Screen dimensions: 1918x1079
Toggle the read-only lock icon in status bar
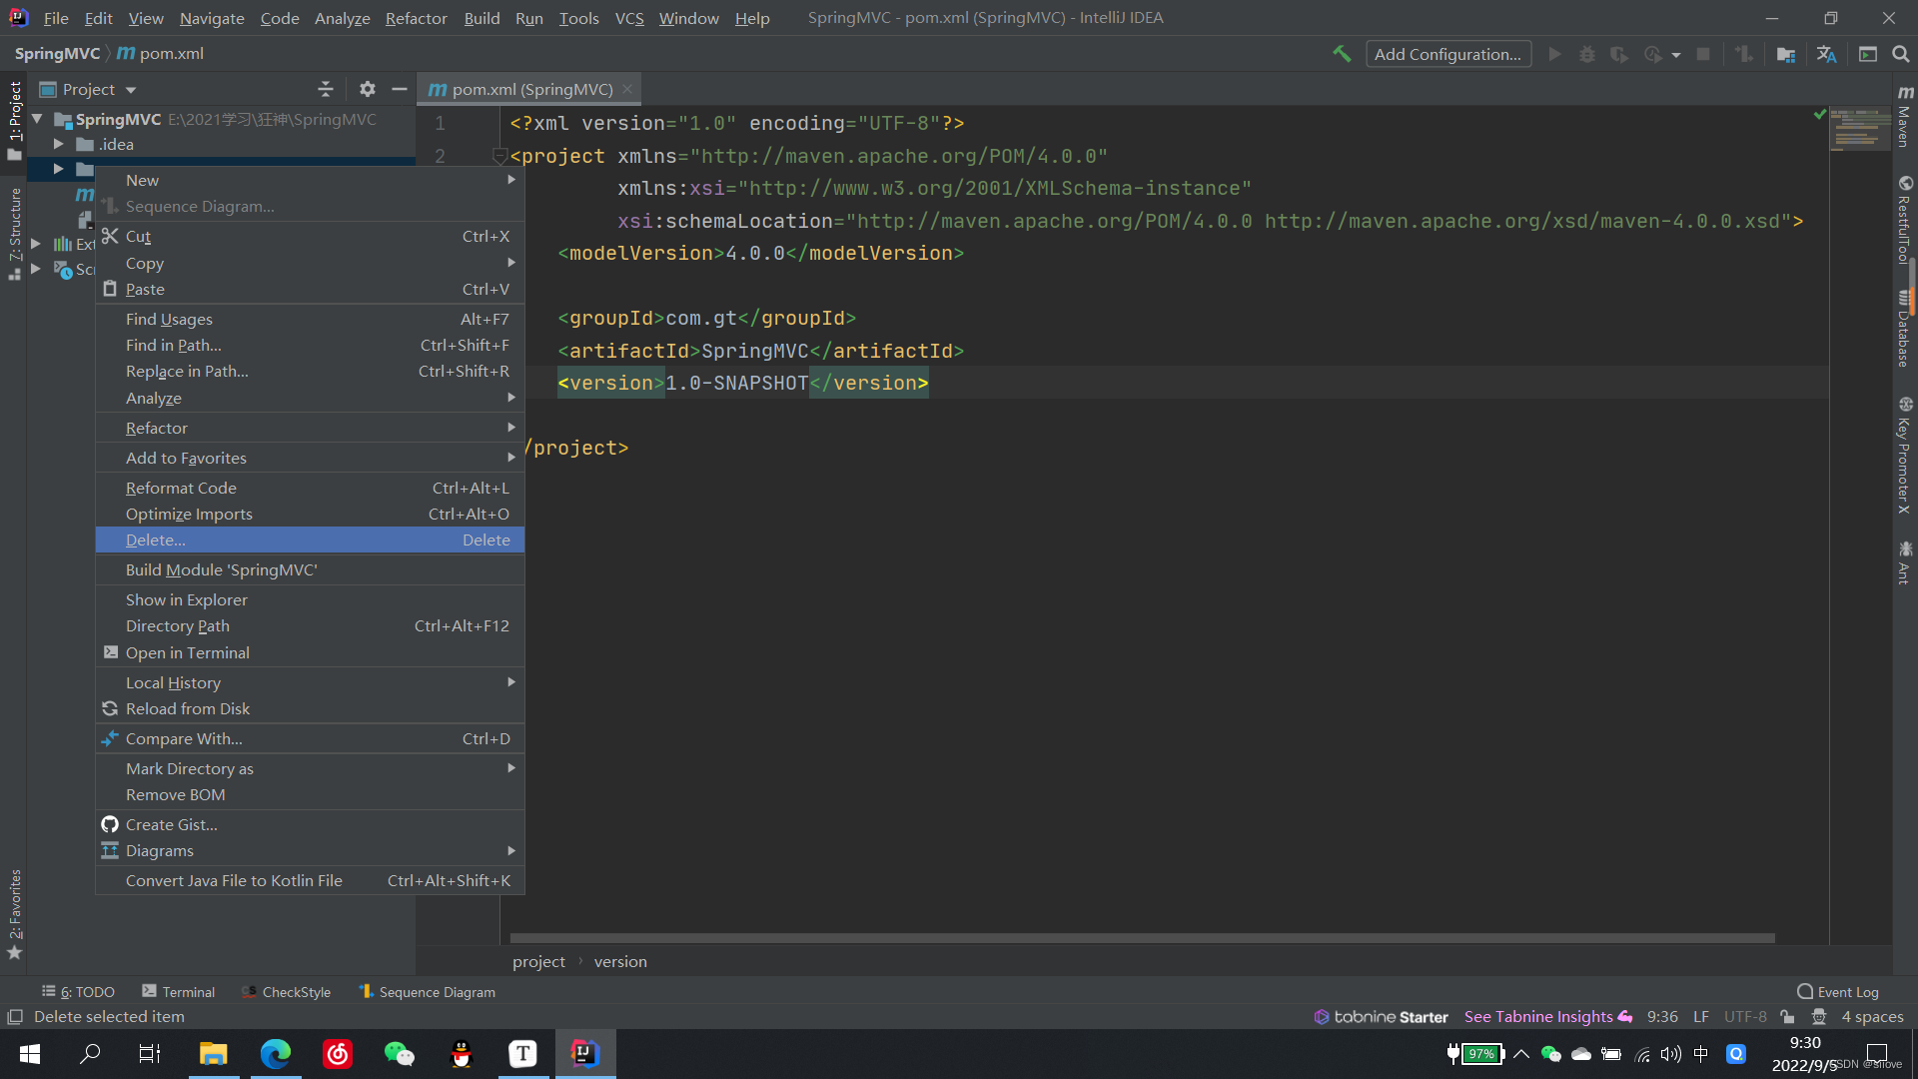tap(1787, 1017)
